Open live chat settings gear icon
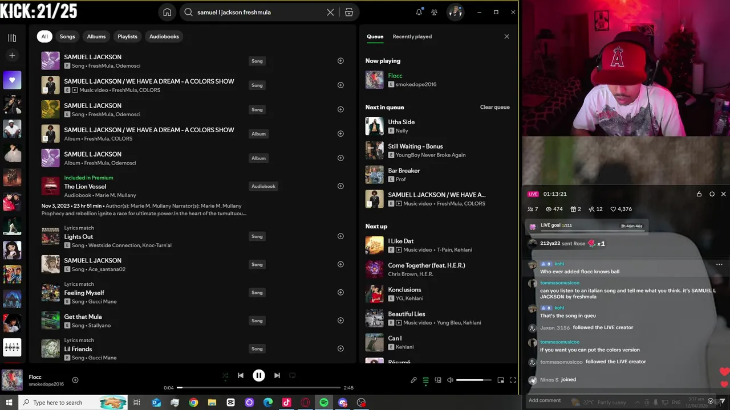This screenshot has width=730, height=410. [x=712, y=194]
